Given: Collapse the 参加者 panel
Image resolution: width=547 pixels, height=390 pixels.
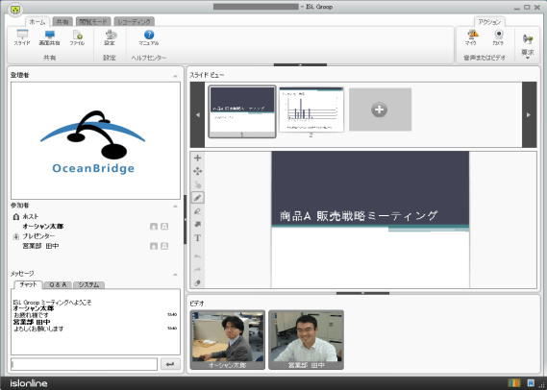Looking at the screenshot, I should (x=175, y=207).
